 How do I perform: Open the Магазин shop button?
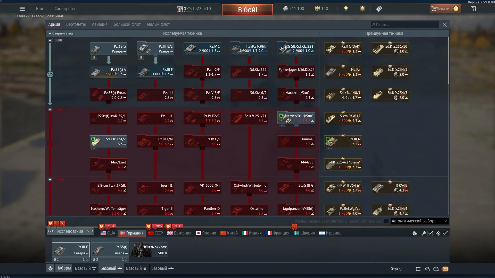(445, 9)
